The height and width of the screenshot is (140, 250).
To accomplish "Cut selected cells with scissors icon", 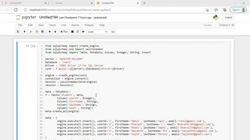I will (31, 32).
